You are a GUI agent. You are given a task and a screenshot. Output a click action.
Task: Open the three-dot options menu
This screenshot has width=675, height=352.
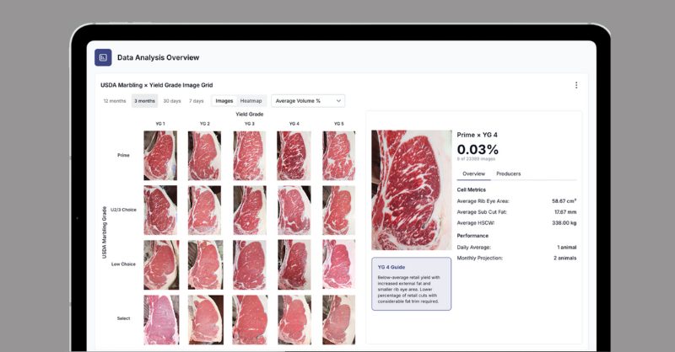[x=576, y=85]
